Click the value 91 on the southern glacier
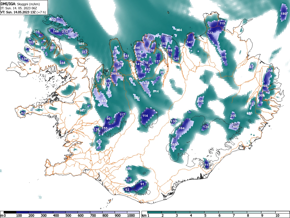290x218 pixels. [x=142, y=184]
